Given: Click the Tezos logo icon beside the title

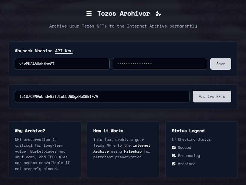Looking at the screenshot, I should 158,13.
